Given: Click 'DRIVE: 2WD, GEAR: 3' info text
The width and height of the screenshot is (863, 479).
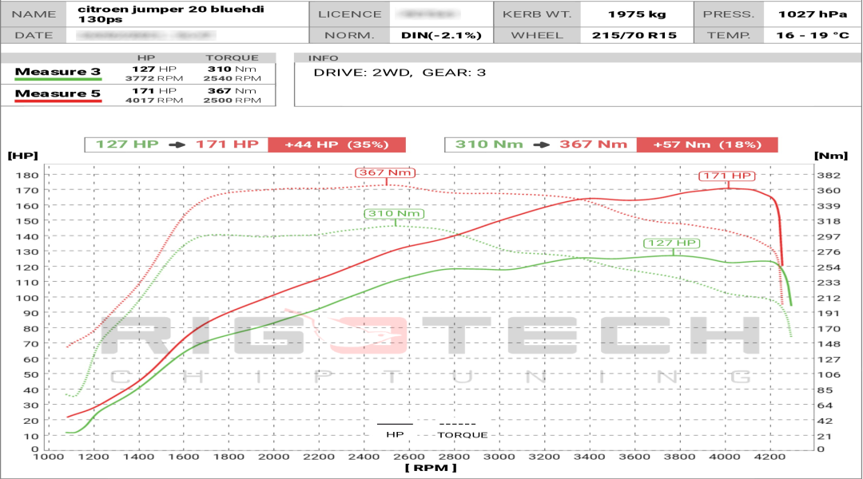Looking at the screenshot, I should click(400, 73).
